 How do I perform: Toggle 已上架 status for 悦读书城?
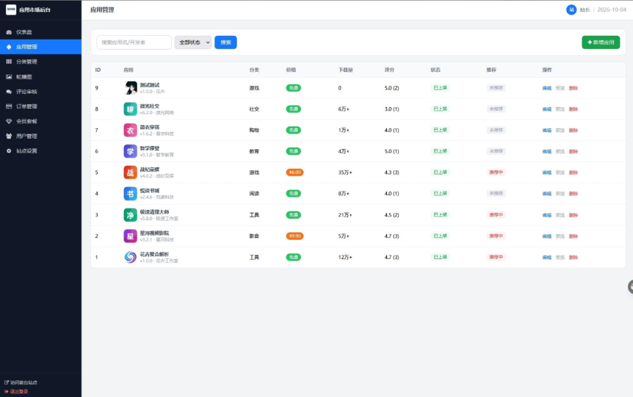click(x=440, y=194)
